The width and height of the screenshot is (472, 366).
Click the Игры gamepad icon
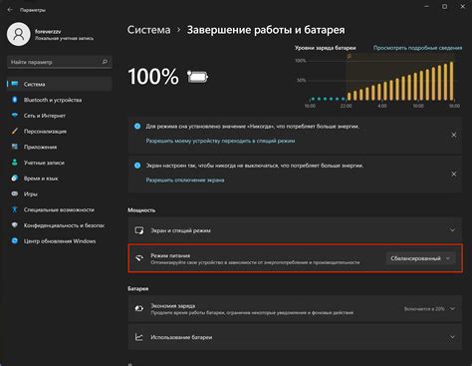15,193
